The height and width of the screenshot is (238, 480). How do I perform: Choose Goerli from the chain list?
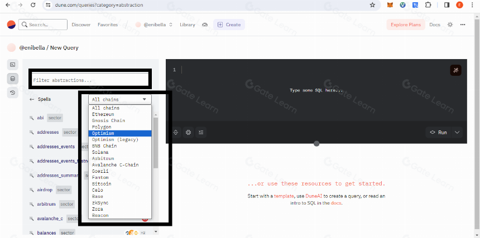pyautogui.click(x=119, y=171)
